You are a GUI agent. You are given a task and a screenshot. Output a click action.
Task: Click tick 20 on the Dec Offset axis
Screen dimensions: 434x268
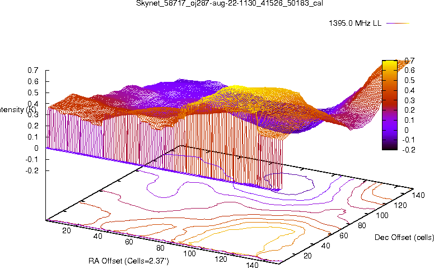point(307,256)
